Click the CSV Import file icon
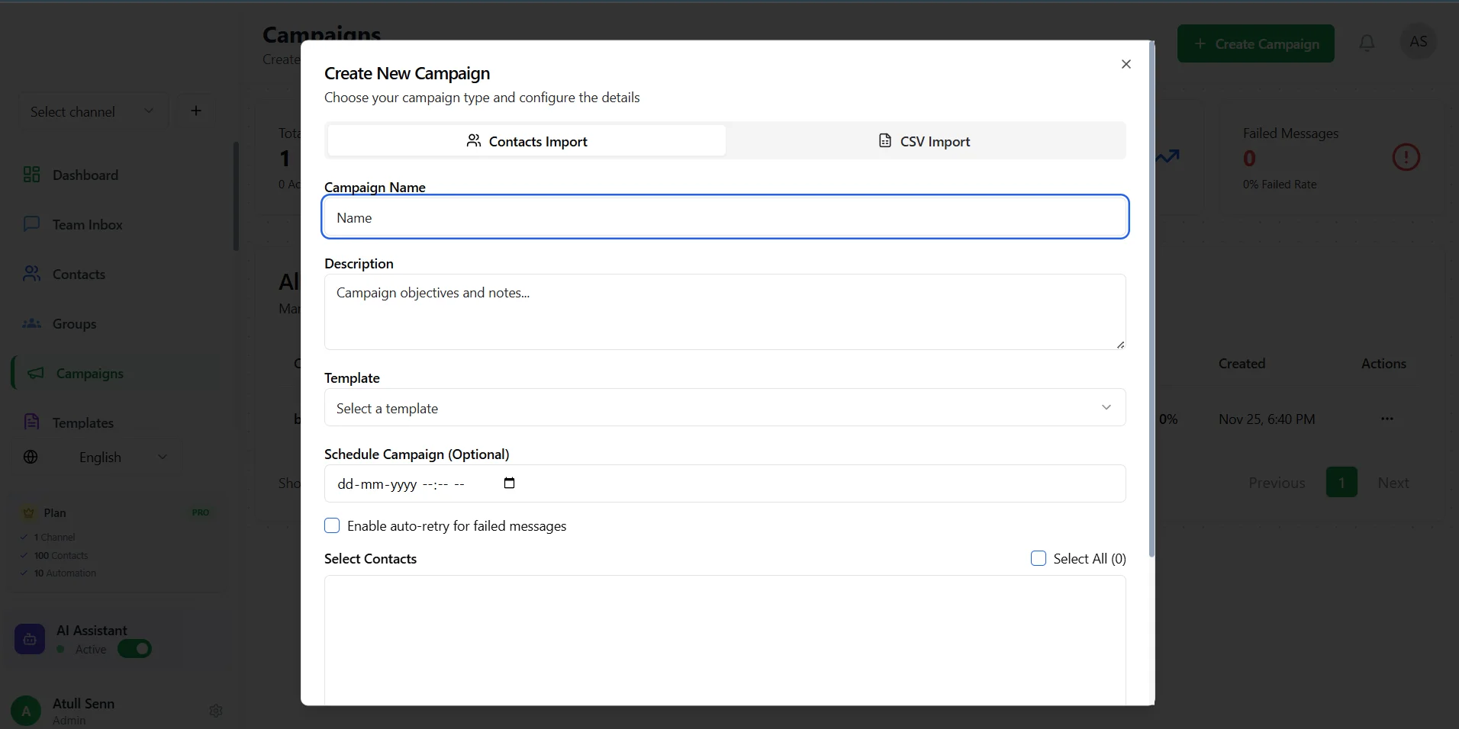 (x=885, y=140)
